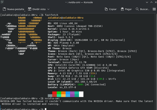Click the Theme 'Breeze (Dark) [Qt]' line

click(92, 51)
